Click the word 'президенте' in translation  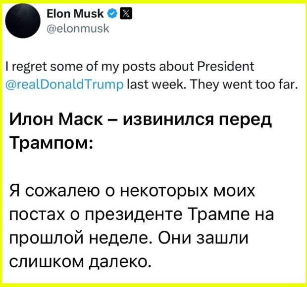click(134, 215)
